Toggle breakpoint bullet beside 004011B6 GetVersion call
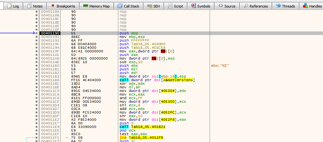Screen dimensions: 323x142 click(36, 80)
